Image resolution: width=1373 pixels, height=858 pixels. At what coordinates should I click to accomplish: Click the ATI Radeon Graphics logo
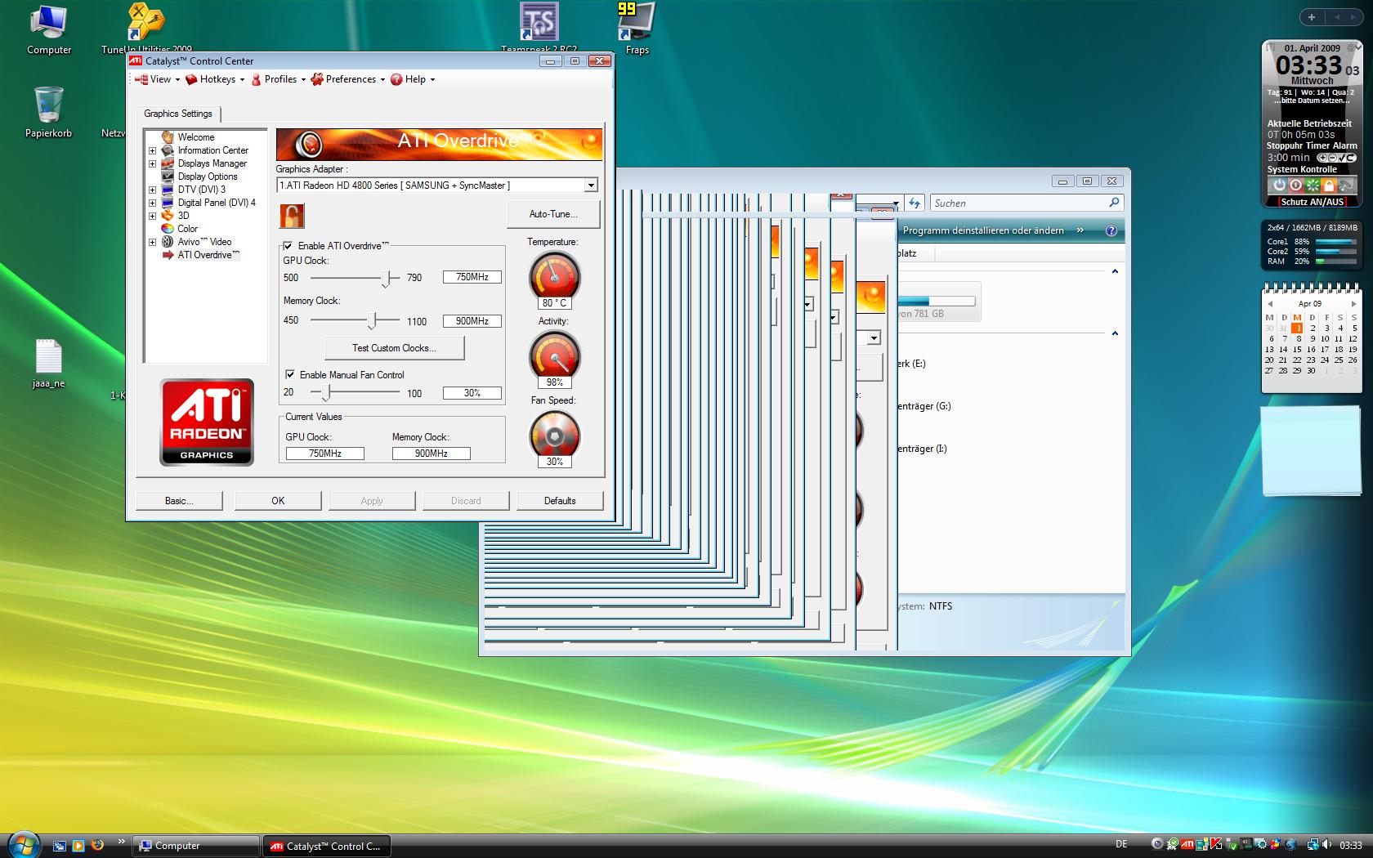[x=207, y=422]
